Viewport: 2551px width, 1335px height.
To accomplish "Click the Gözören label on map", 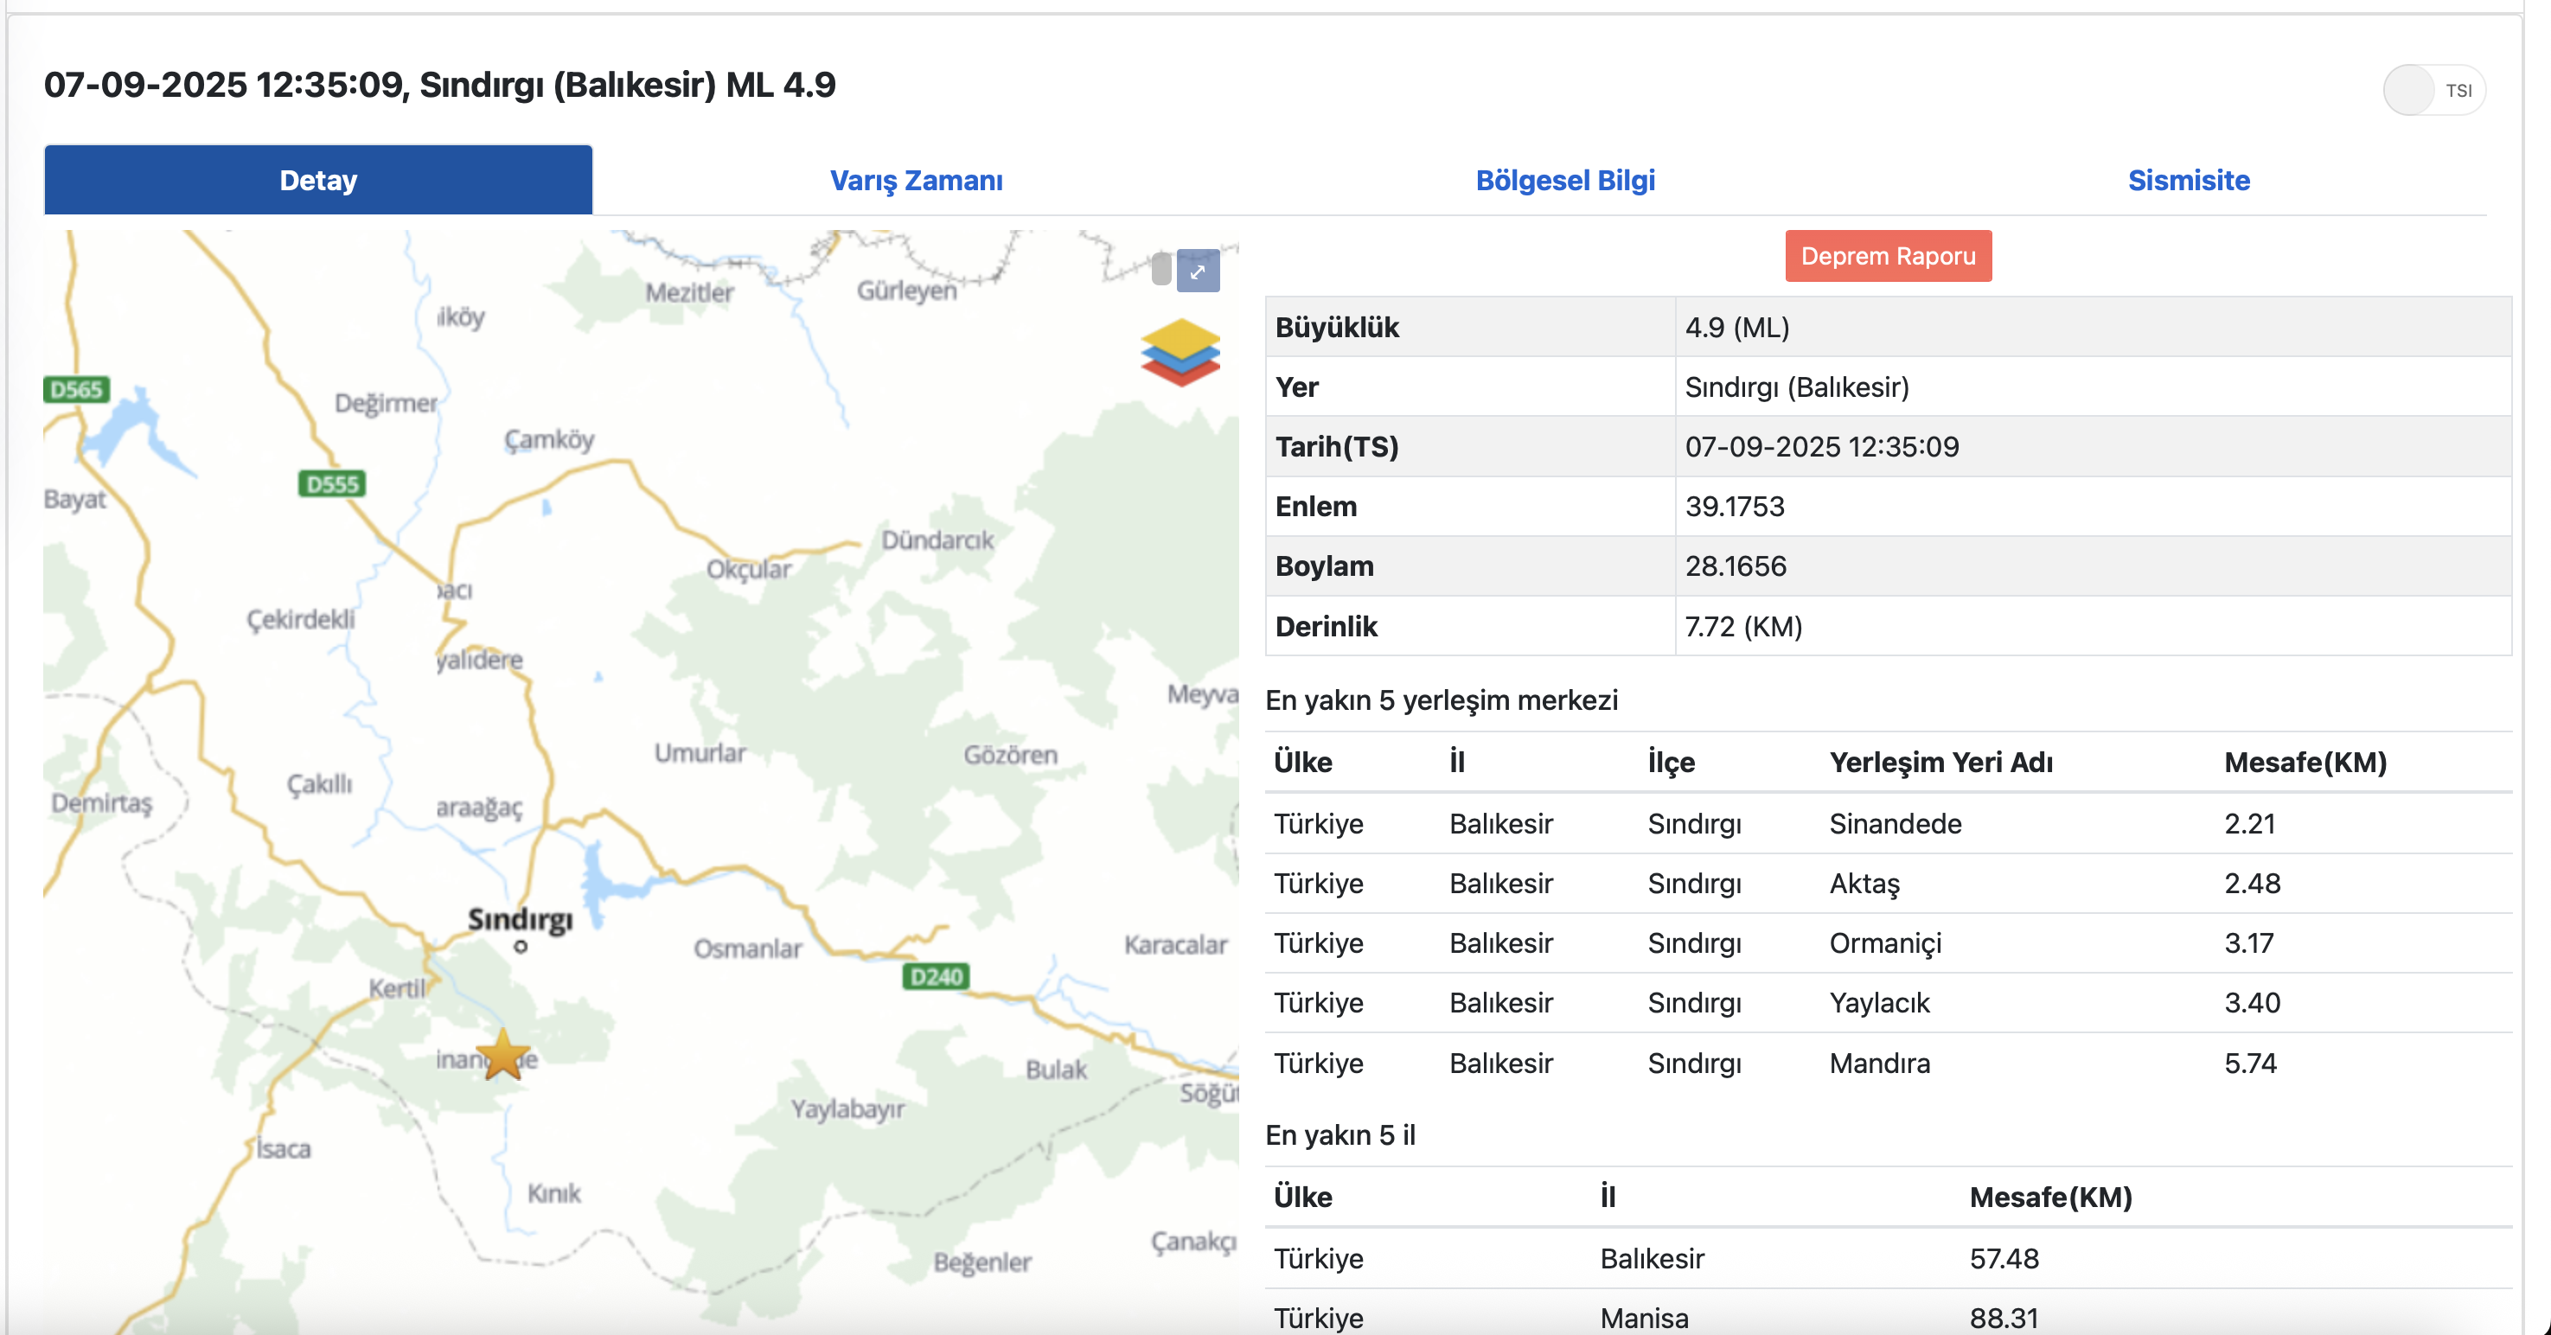I will [1010, 755].
